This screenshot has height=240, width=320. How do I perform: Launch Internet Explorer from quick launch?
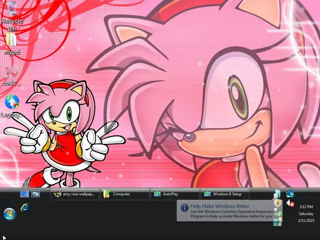pos(24,207)
